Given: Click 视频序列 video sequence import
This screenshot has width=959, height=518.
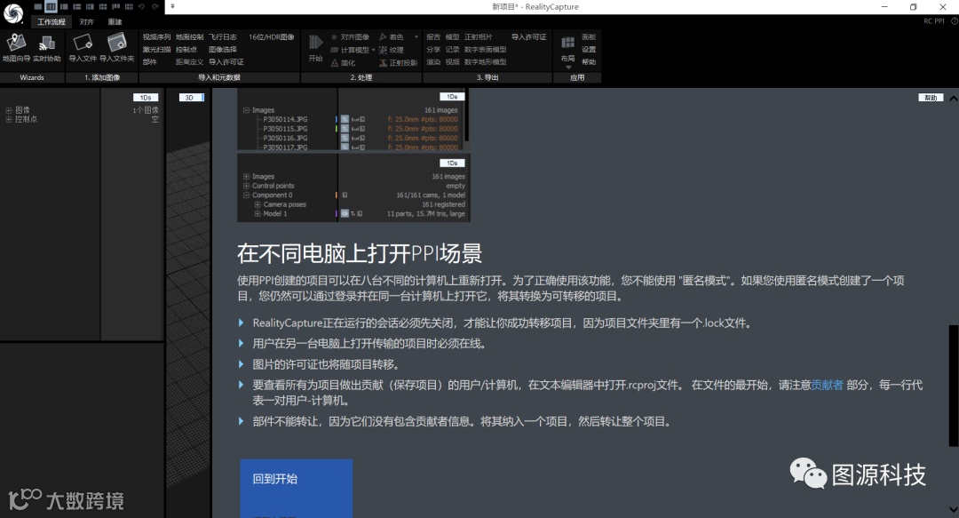Looking at the screenshot, I should pyautogui.click(x=156, y=37).
